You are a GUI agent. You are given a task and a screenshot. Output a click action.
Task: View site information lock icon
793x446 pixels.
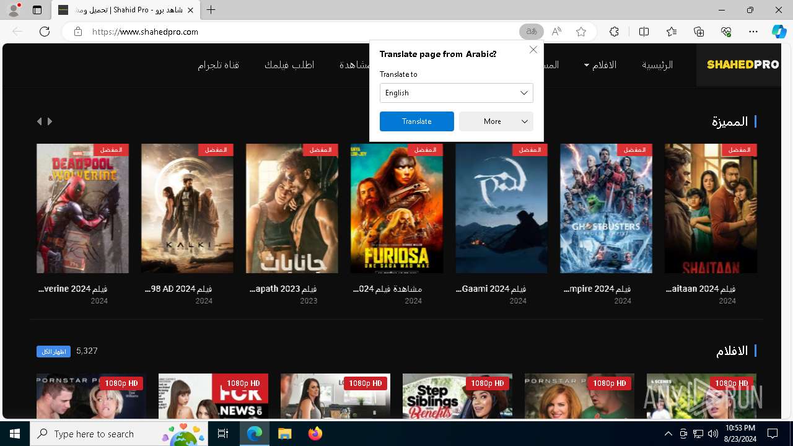point(77,32)
